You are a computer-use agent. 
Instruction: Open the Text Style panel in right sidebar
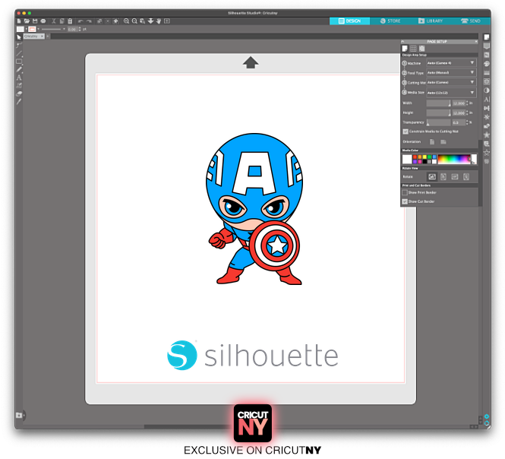coord(487,100)
